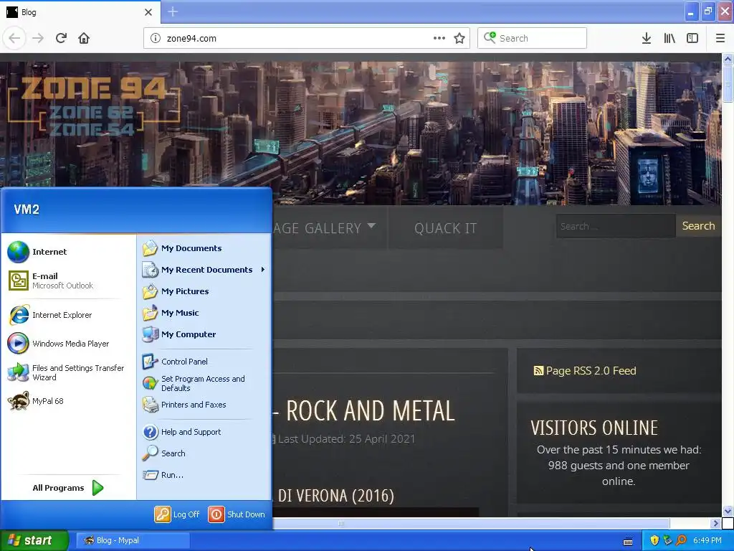734x551 pixels.
Task: Open the Page RSS 2.0 Feed link
Action: (591, 371)
